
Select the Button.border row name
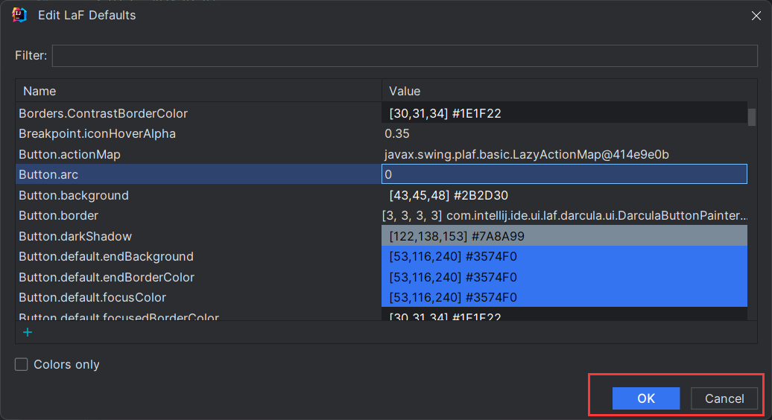point(59,215)
